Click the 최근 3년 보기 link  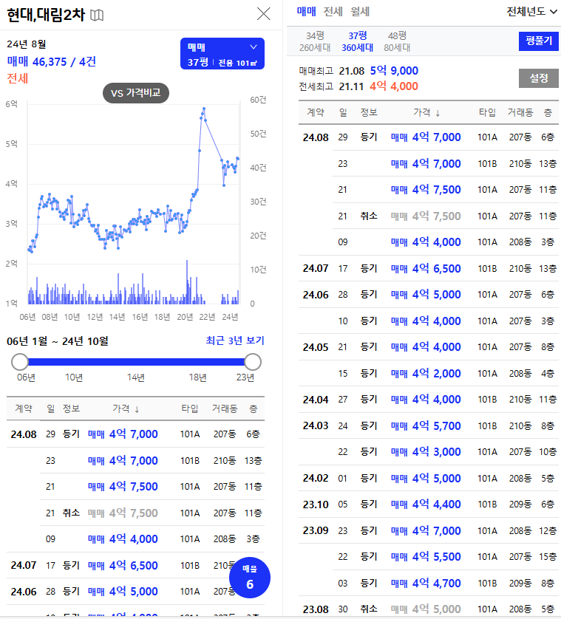(234, 341)
